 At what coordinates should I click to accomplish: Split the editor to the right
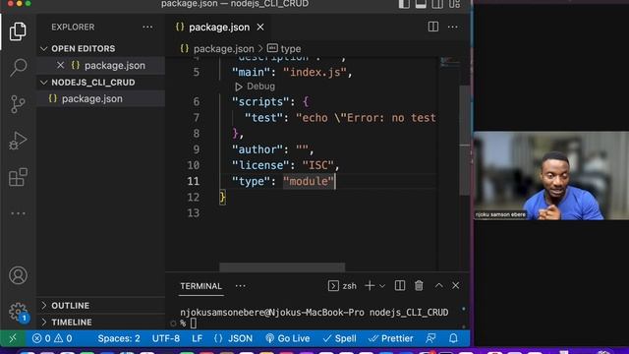pyautogui.click(x=433, y=27)
